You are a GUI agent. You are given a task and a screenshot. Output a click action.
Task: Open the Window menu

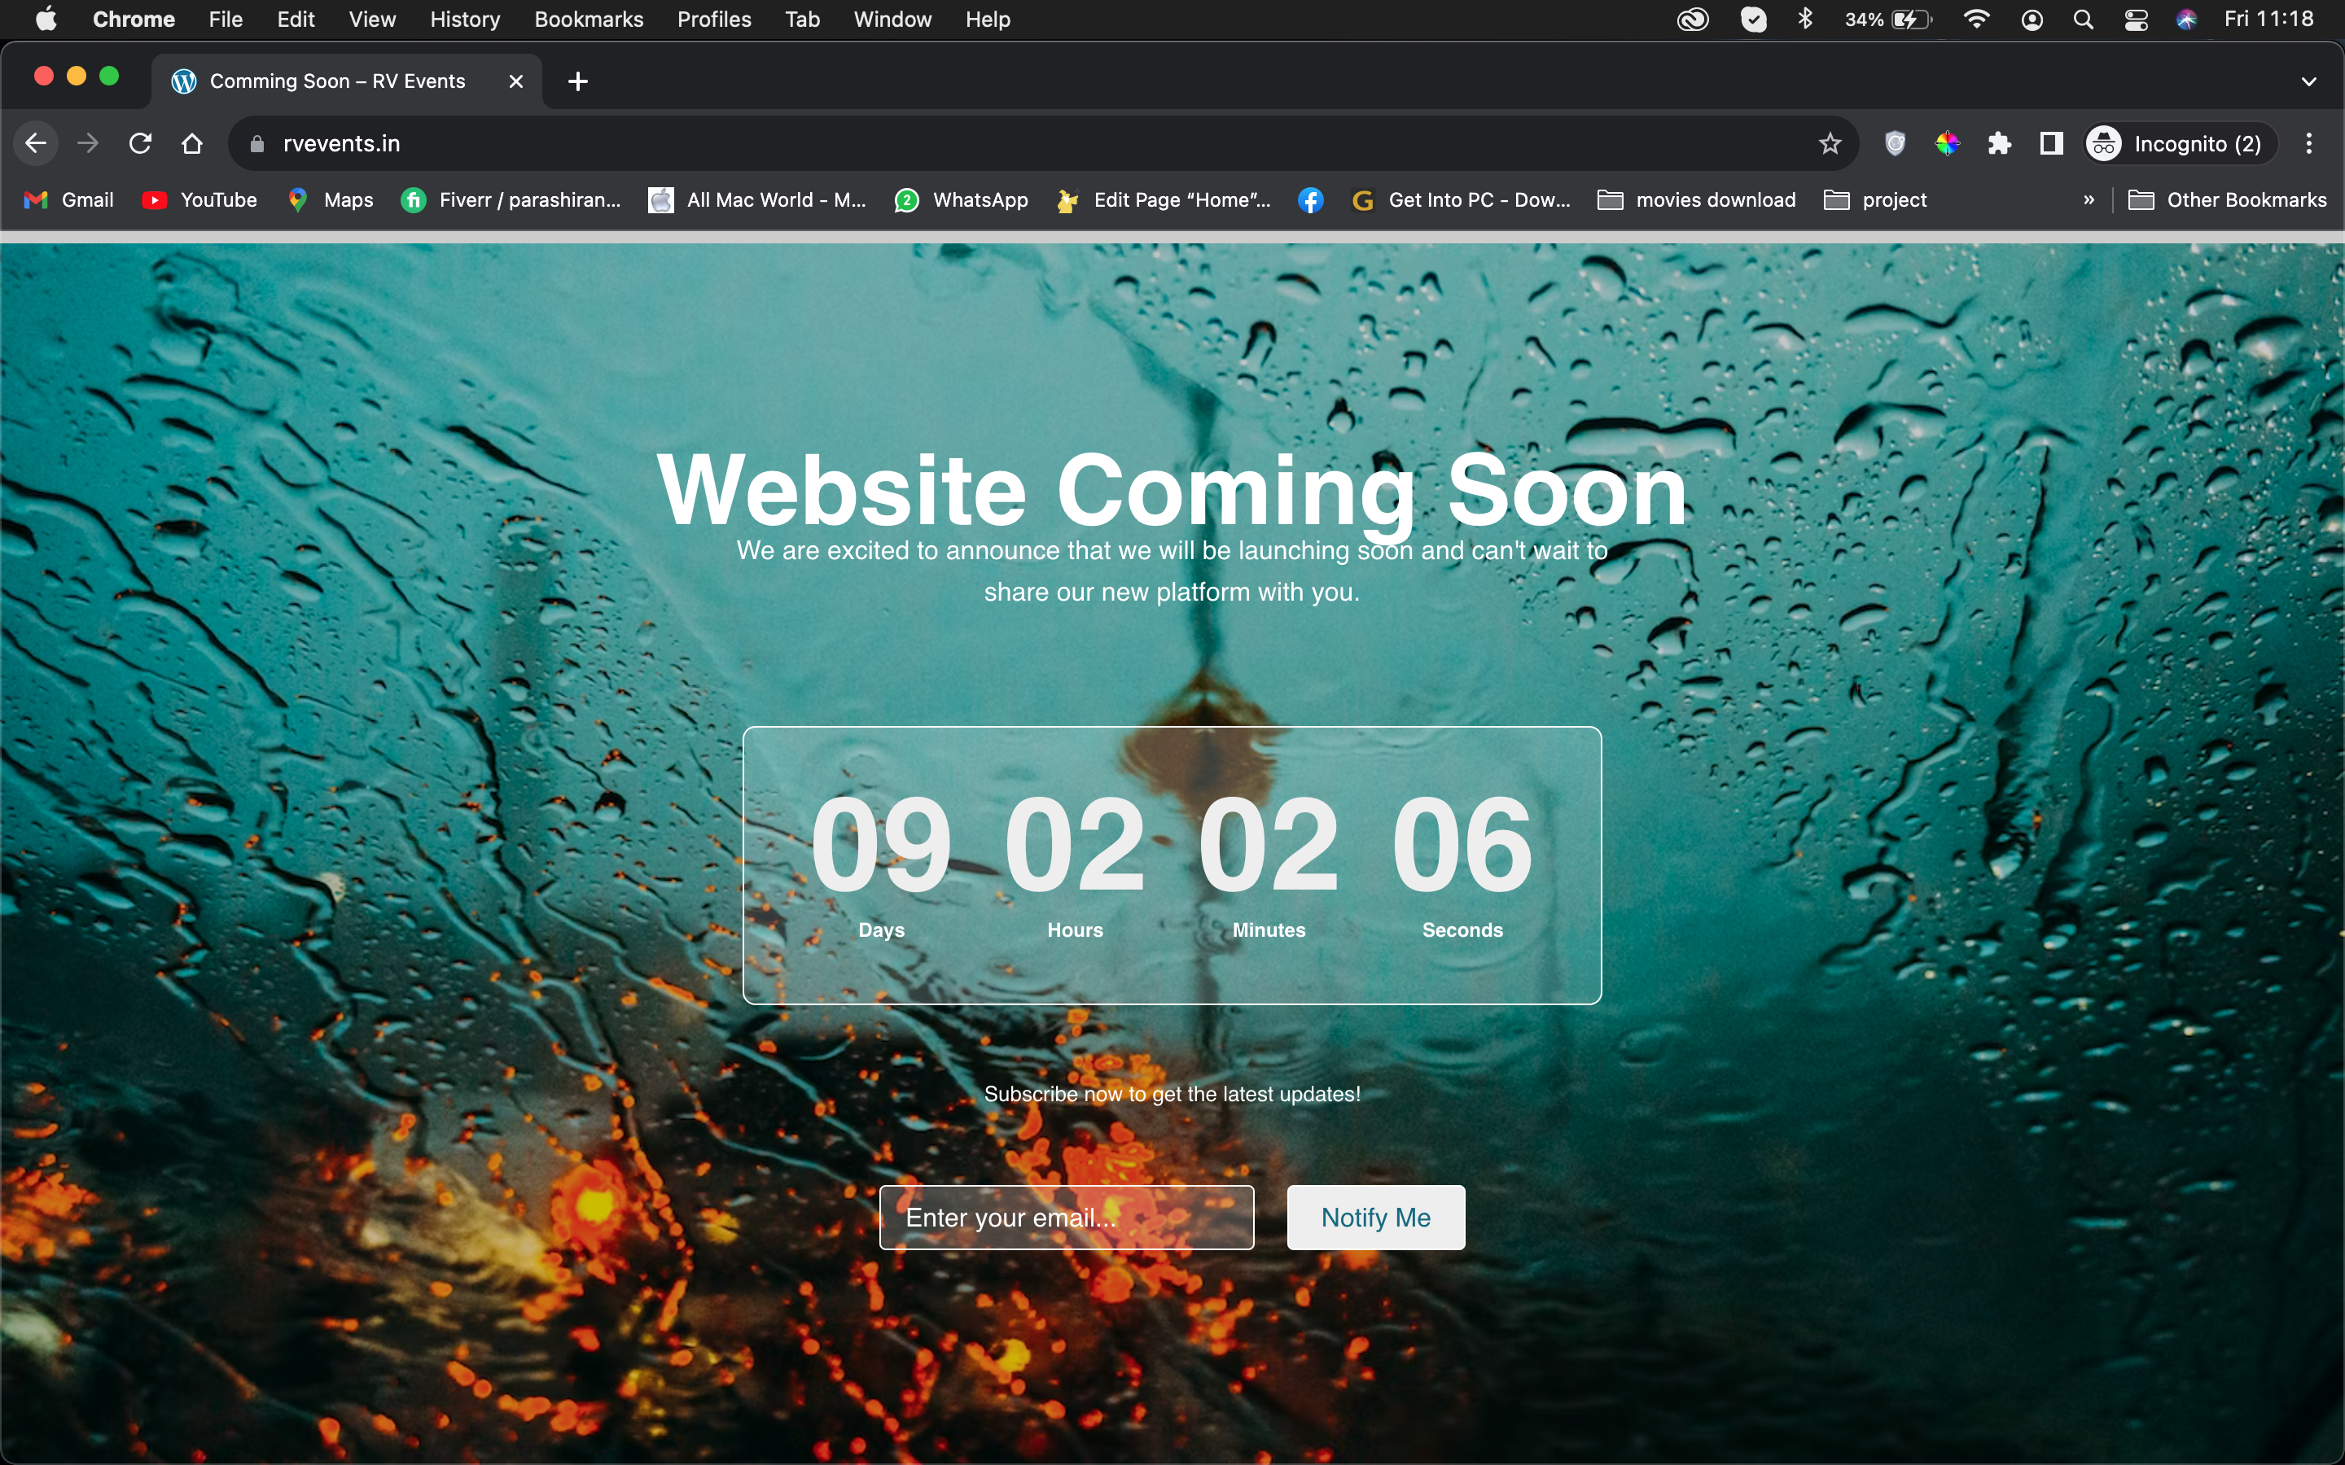pyautogui.click(x=892, y=20)
